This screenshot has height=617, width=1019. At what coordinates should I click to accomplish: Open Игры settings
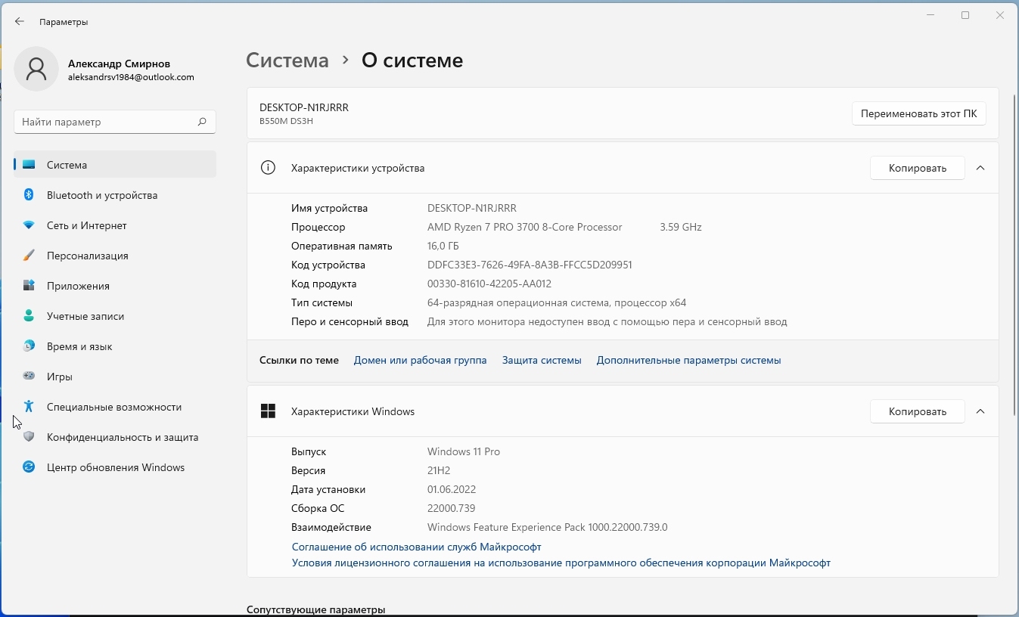click(x=115, y=377)
